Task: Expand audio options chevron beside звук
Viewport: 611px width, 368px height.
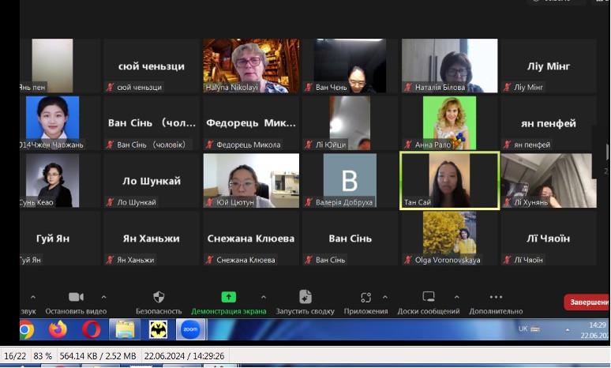Action: (x=33, y=298)
